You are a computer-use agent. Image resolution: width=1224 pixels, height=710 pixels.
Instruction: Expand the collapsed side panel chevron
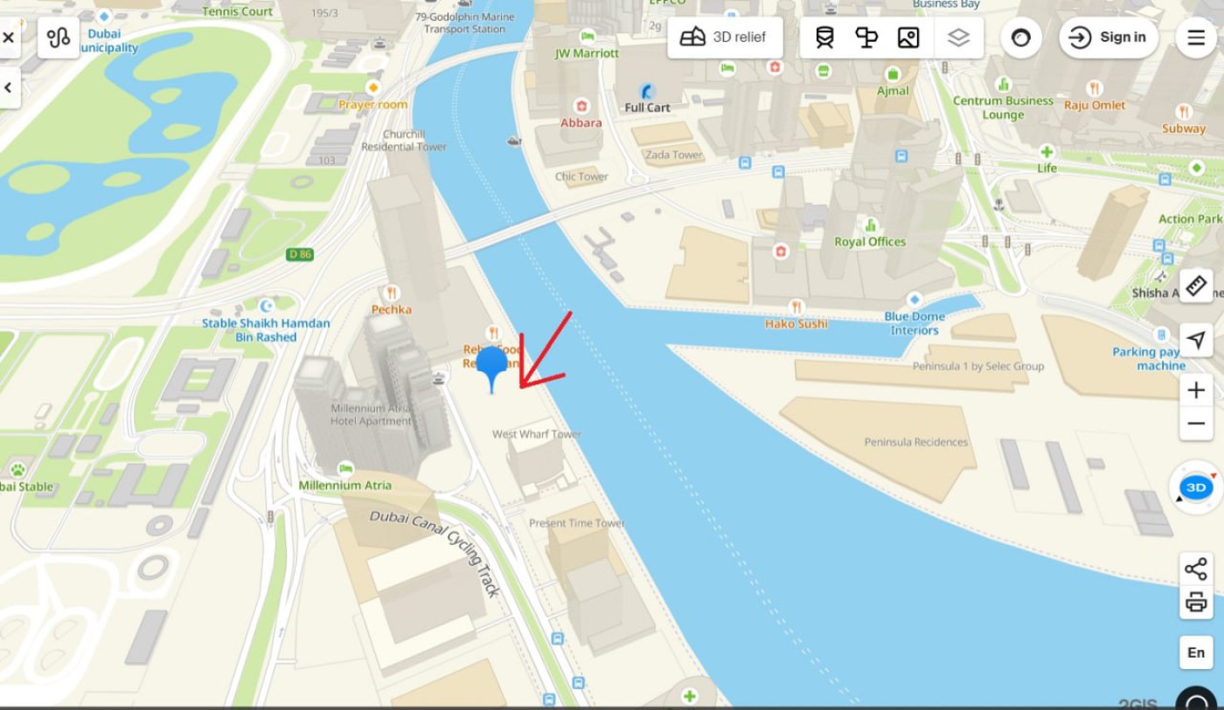coord(8,87)
